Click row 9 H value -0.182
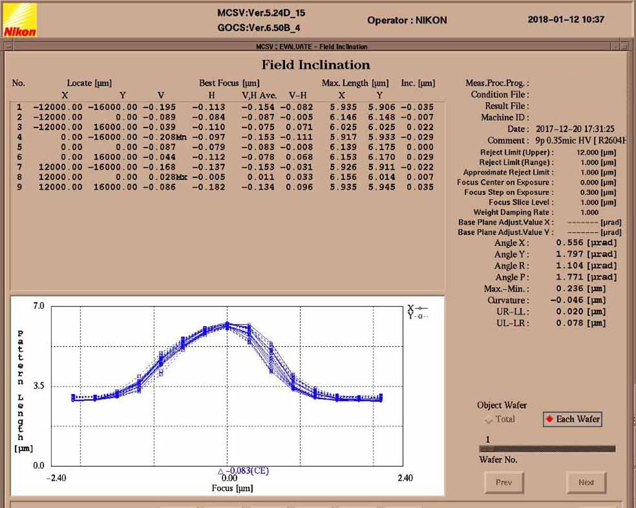 pyautogui.click(x=209, y=187)
